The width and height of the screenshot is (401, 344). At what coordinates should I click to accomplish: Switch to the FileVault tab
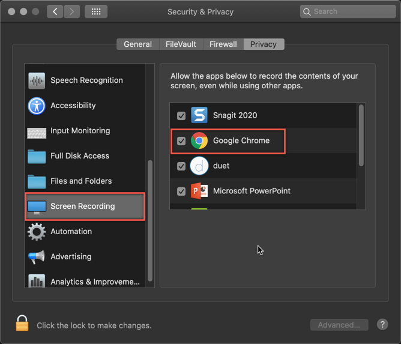181,44
